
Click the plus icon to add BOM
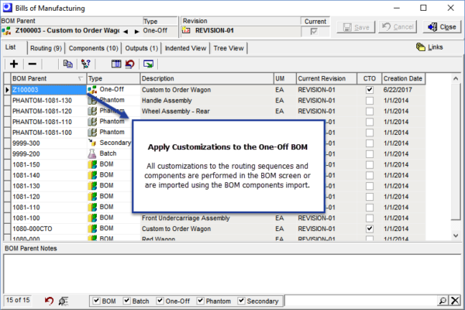coord(14,64)
